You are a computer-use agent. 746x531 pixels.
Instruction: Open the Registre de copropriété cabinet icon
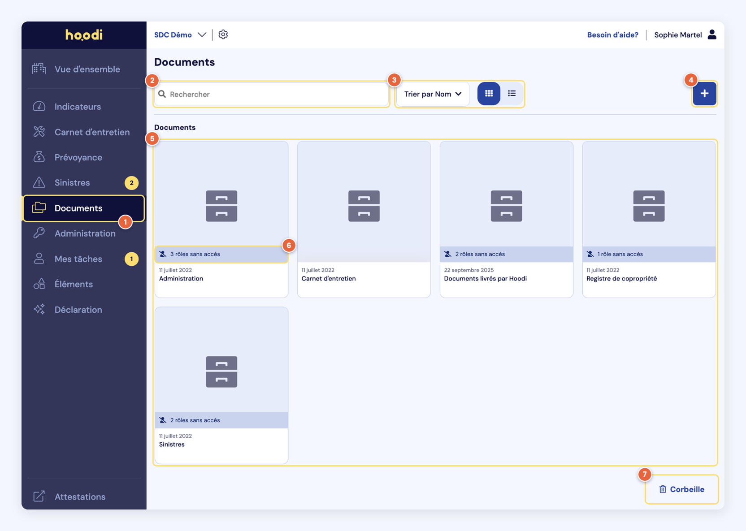(x=649, y=206)
